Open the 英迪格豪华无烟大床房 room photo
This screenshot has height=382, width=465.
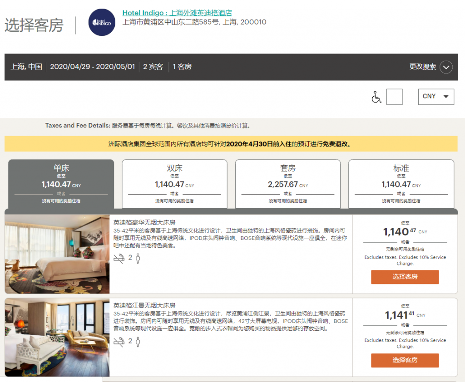click(57, 254)
